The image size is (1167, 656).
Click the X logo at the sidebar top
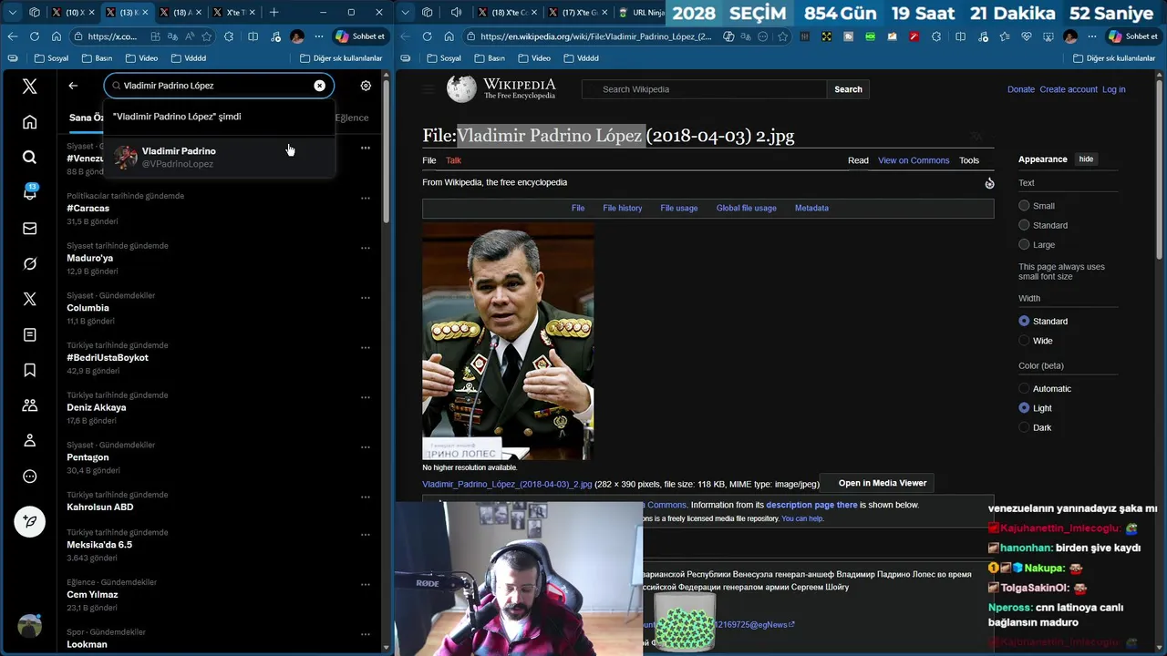[x=29, y=86]
